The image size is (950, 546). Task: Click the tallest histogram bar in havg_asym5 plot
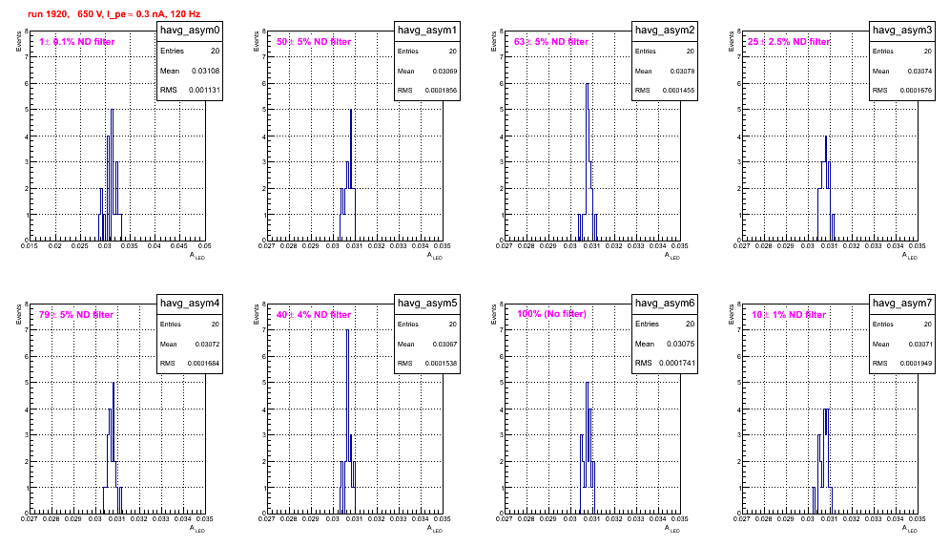pos(347,422)
